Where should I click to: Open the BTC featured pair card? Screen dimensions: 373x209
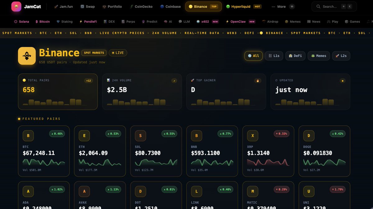click(44, 151)
